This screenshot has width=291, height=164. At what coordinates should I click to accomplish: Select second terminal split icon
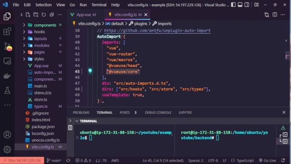pyautogui.click(x=285, y=141)
